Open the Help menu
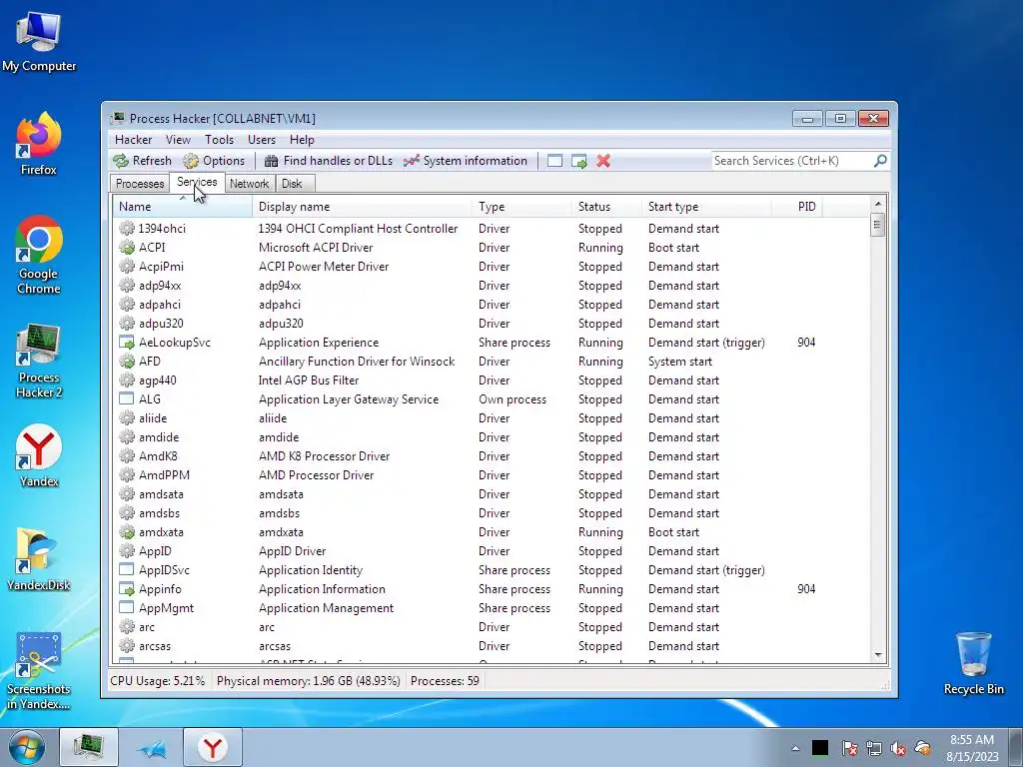 point(302,140)
